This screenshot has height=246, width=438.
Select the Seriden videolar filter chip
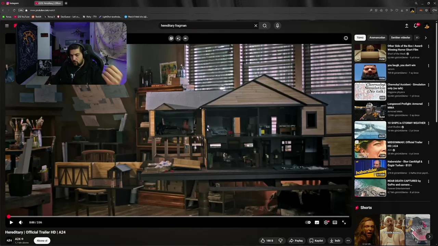click(400, 38)
